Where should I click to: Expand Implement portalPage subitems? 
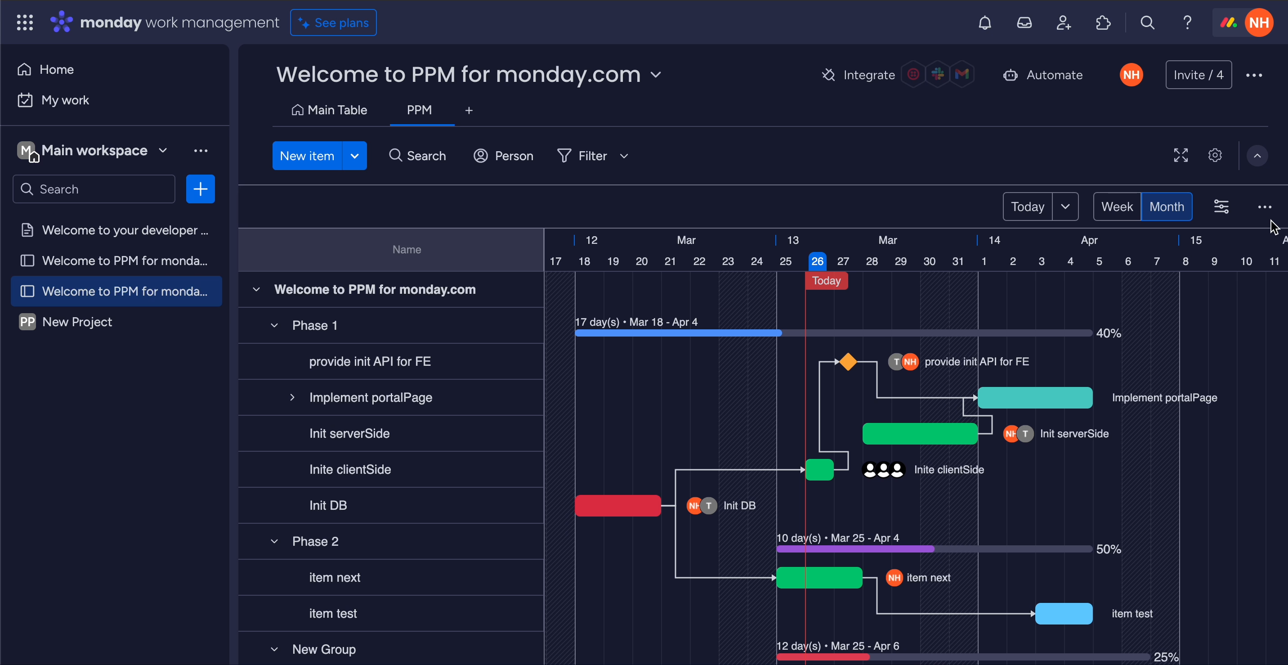point(292,397)
